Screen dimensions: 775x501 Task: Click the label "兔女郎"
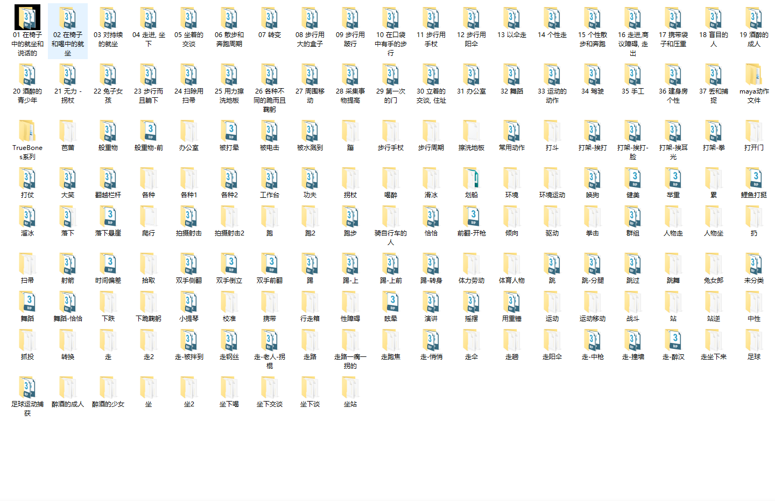[714, 281]
